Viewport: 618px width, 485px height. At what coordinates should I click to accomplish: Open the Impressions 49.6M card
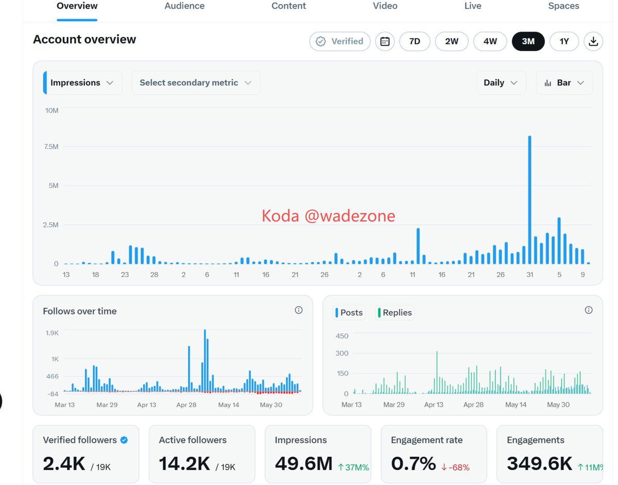click(318, 454)
